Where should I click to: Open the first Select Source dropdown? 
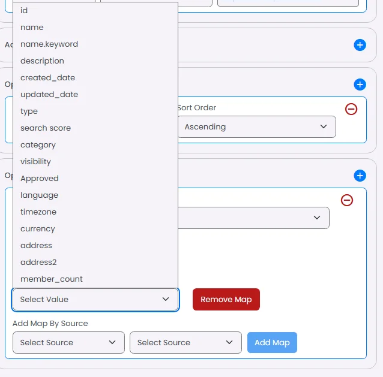(x=68, y=342)
